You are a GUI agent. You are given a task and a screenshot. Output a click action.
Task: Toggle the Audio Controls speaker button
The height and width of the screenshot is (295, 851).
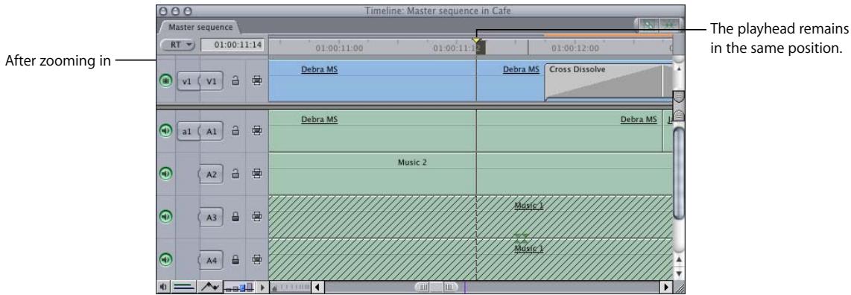tap(163, 286)
